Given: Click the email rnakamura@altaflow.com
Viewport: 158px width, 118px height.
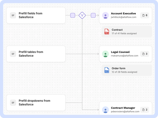Looking at the screenshot, I should tap(125, 56).
